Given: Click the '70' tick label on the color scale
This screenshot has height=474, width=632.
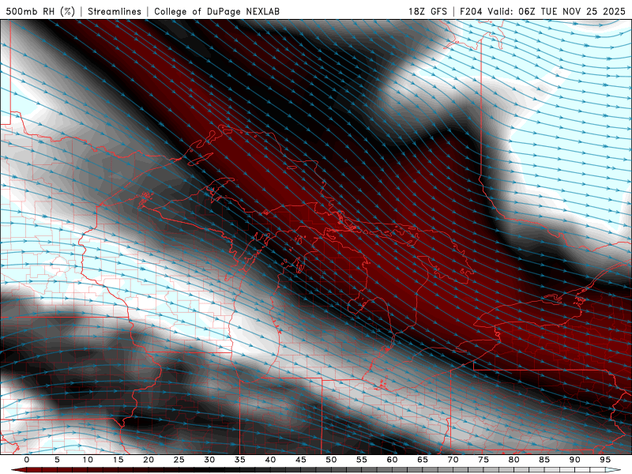Looking at the screenshot, I should pyautogui.click(x=453, y=460).
